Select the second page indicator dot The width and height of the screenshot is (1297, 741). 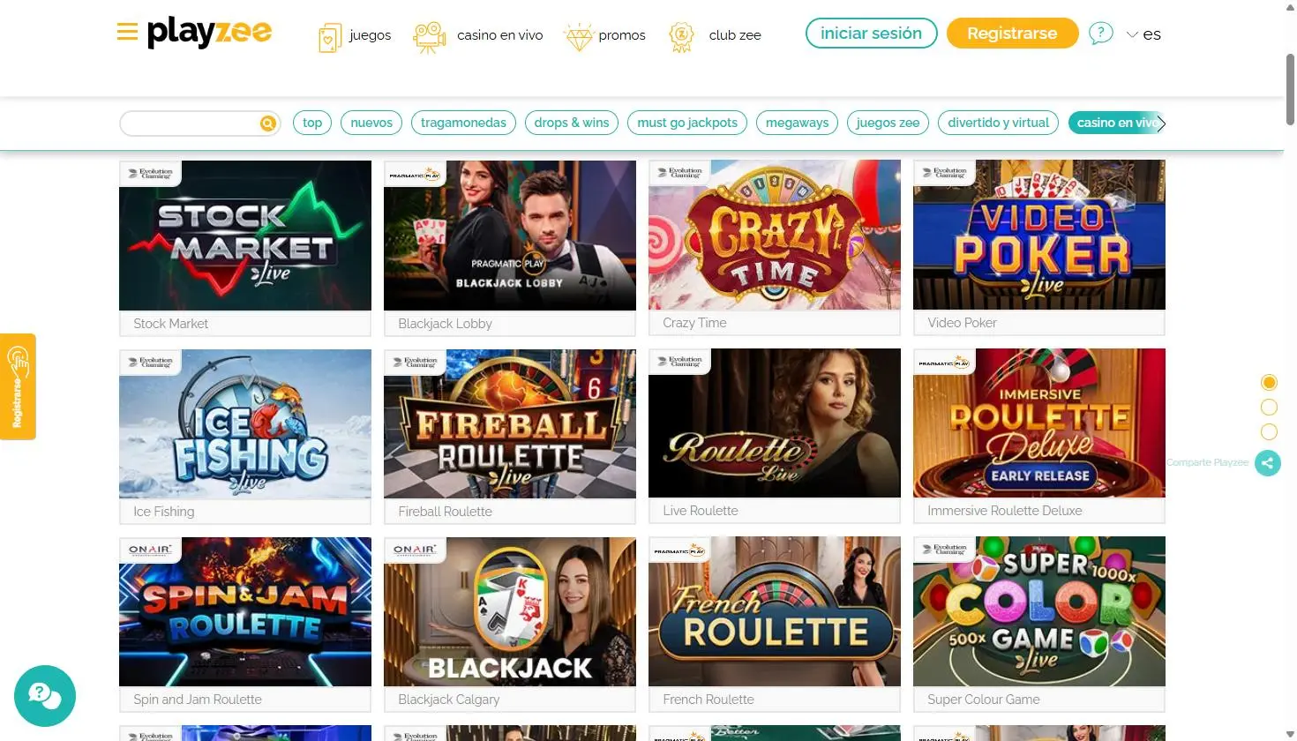click(x=1269, y=407)
